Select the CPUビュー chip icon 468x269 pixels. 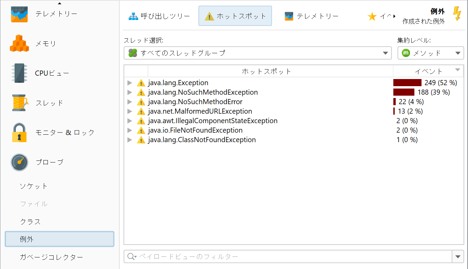tap(19, 73)
